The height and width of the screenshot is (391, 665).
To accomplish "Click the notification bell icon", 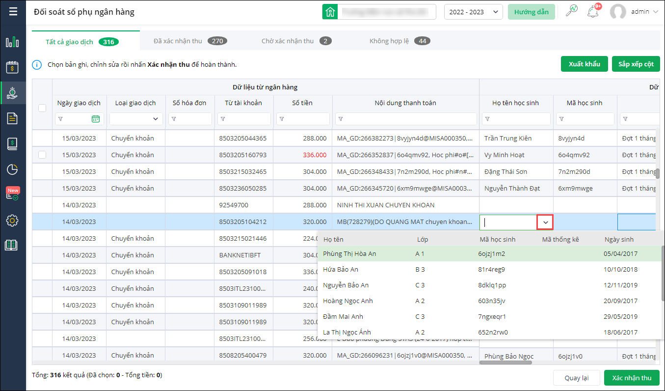I will point(593,12).
